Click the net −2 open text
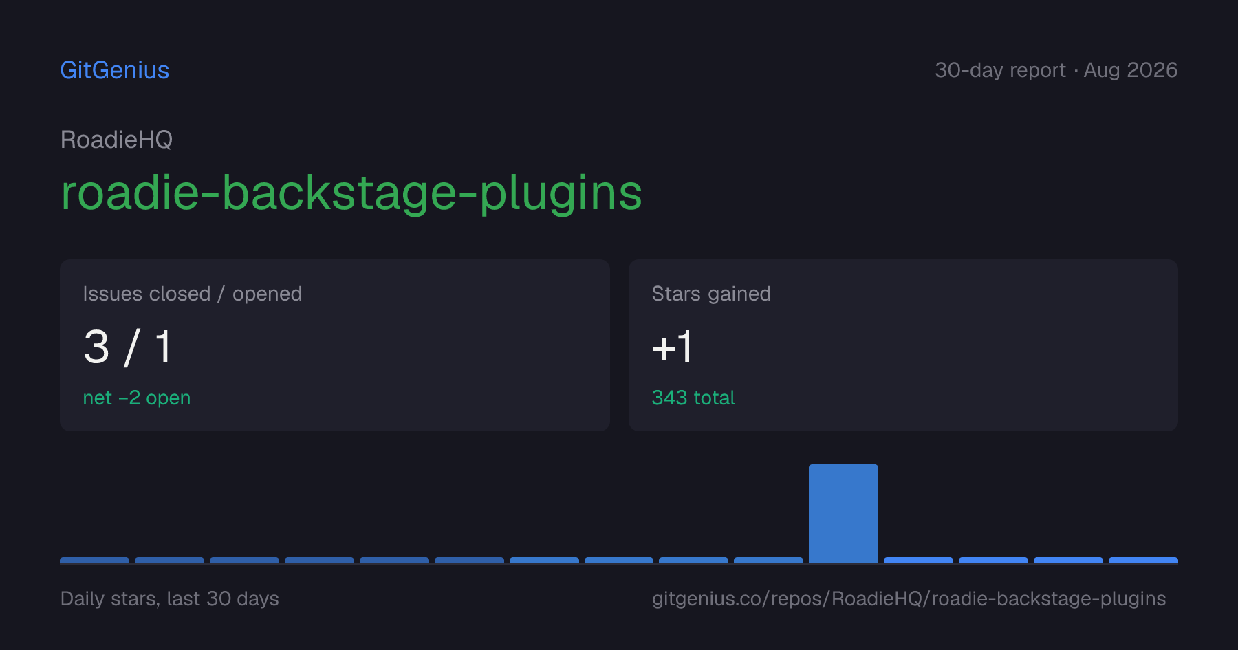Viewport: 1238px width, 650px height. click(137, 398)
